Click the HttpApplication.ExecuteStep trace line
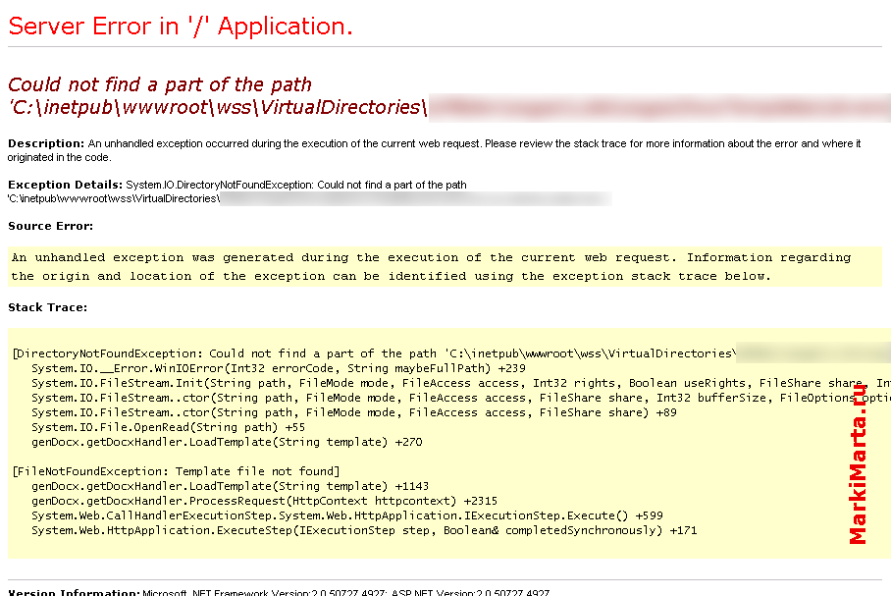This screenshot has height=596, width=891. pos(364,530)
